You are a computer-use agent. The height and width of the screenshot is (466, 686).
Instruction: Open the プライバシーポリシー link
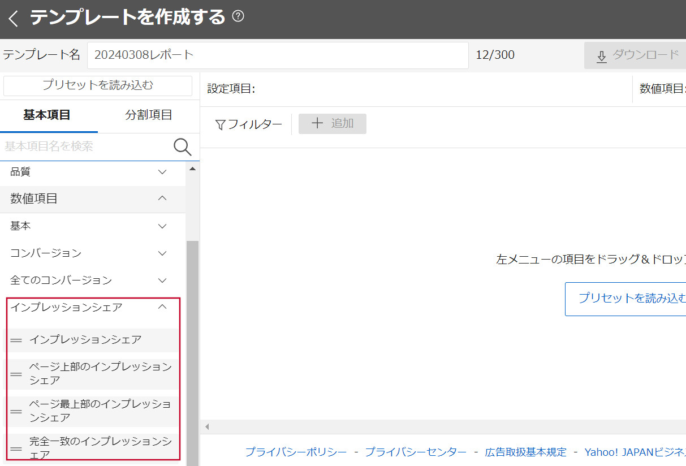click(296, 452)
